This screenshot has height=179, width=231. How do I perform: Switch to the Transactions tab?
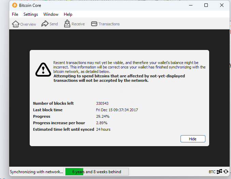point(105,24)
